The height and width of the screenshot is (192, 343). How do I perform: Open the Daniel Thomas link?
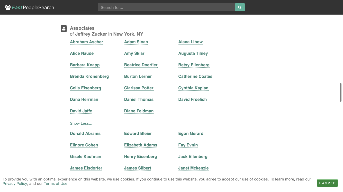pyautogui.click(x=139, y=99)
